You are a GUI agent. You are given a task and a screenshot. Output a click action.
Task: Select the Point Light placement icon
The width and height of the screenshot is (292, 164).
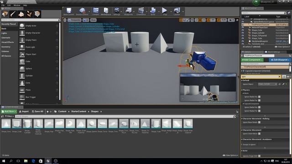coord(22,47)
